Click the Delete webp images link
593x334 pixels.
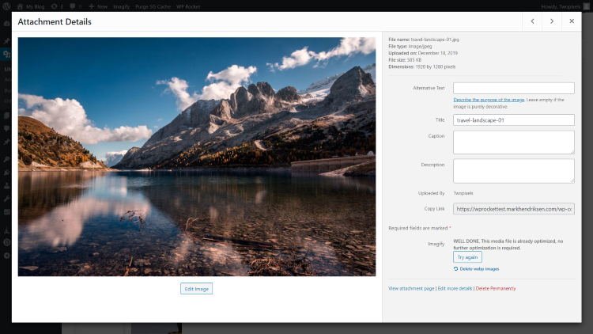pyautogui.click(x=479, y=269)
